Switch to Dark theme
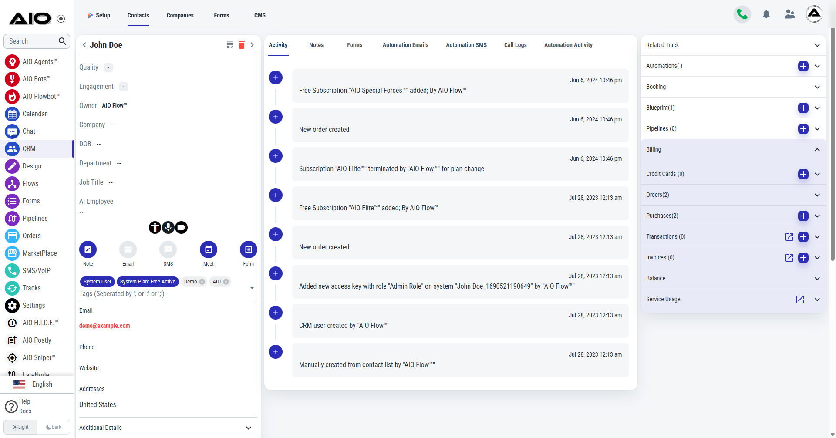The image size is (836, 438). (54, 427)
